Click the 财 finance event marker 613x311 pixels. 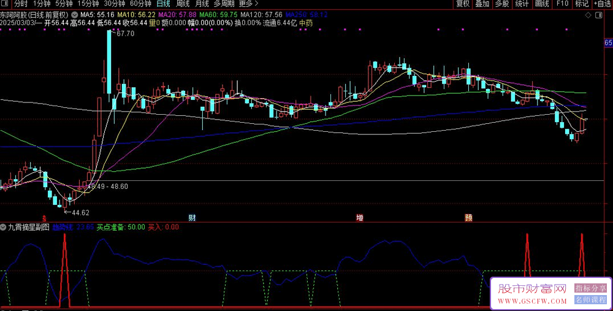[x=192, y=218]
